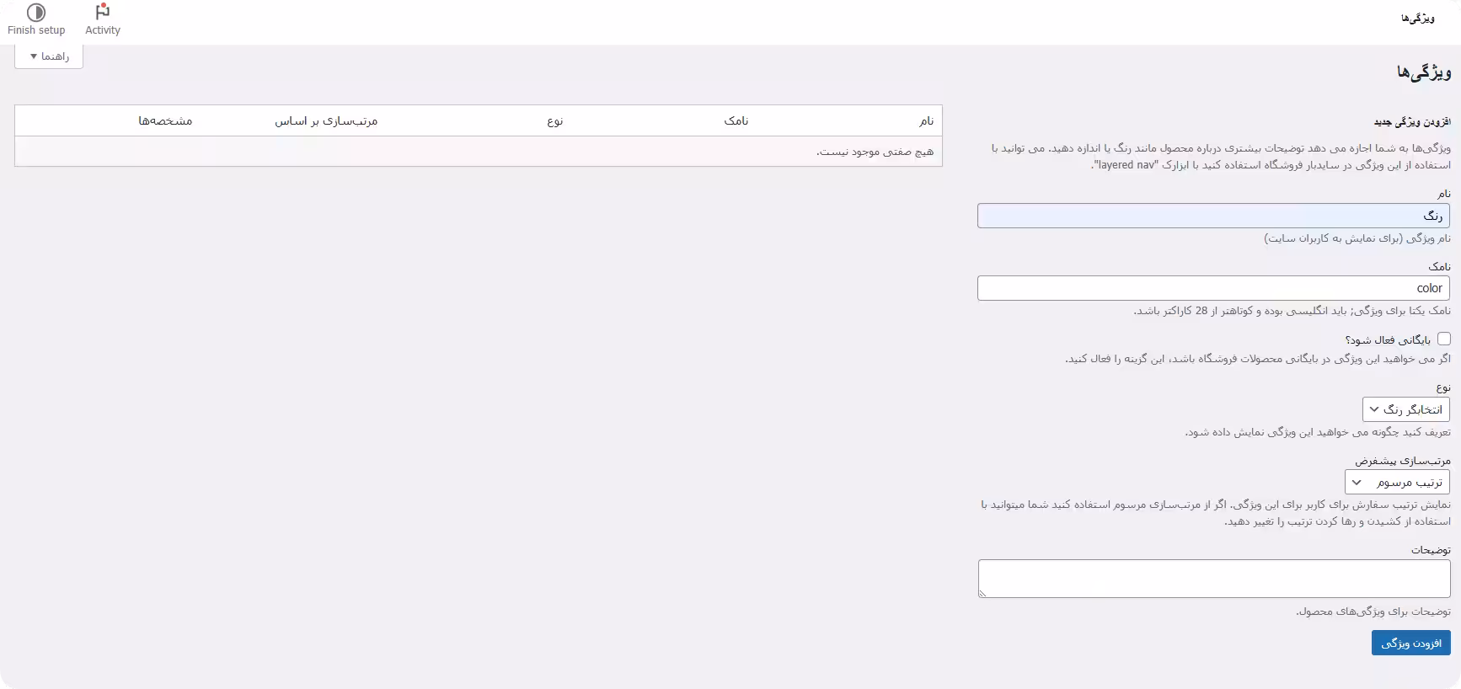Click the نامک table column header
This screenshot has width=1461, height=689.
[x=736, y=121]
